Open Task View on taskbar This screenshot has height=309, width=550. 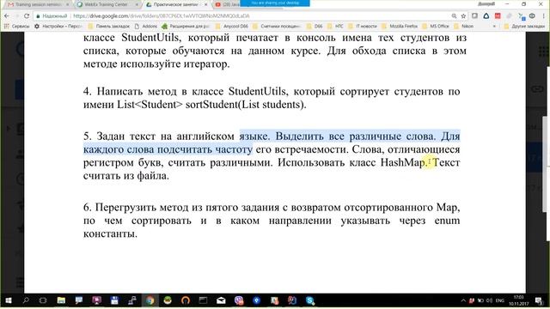point(43,300)
